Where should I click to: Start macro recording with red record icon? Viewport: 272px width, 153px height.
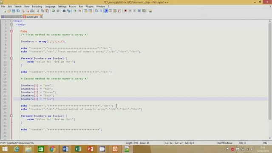point(125,11)
